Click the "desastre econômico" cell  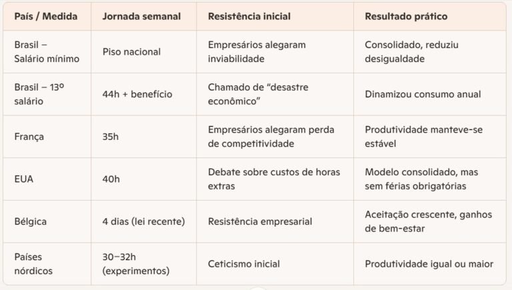(x=258, y=94)
